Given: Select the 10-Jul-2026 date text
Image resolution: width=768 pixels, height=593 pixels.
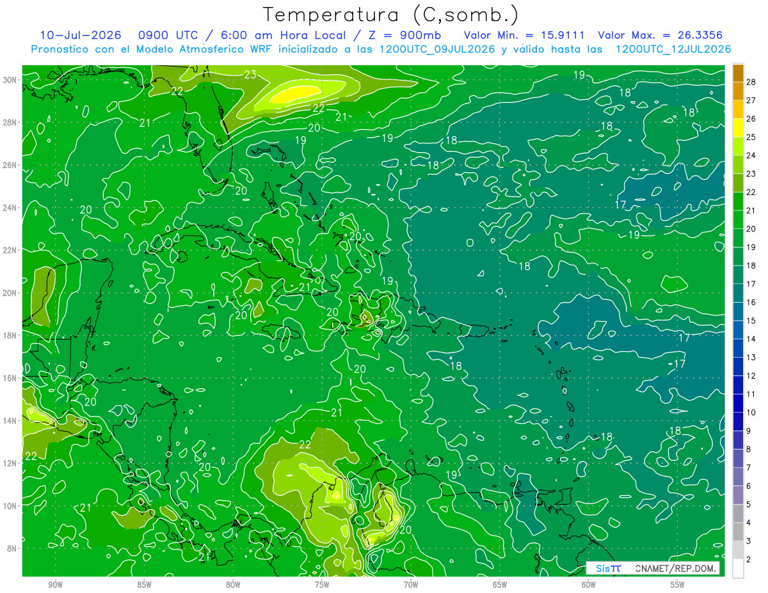Looking at the screenshot, I should tap(79, 35).
